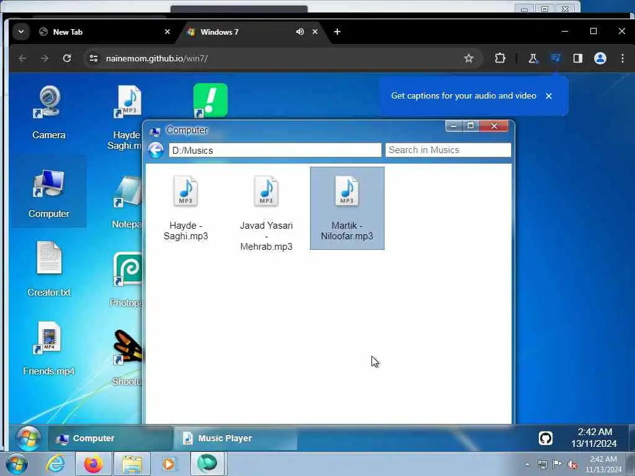Go back in Chrome browser history
The width and height of the screenshot is (635, 476).
pos(22,58)
